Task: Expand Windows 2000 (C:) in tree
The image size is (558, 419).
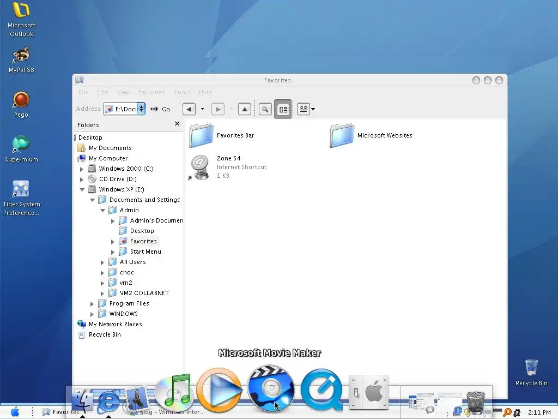Action: [x=82, y=169]
